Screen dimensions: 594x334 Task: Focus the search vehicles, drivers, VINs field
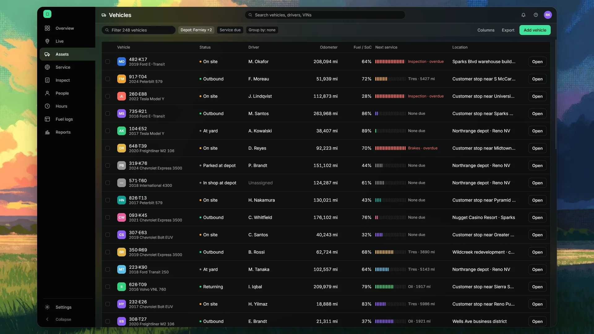[x=325, y=15]
